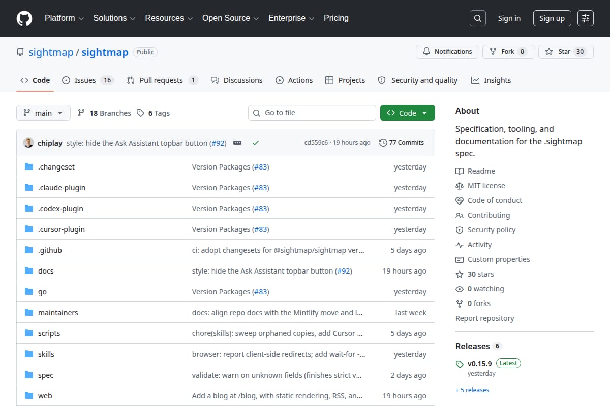Image resolution: width=610 pixels, height=406 pixels.
Task: Select the Code tab
Action: pyautogui.click(x=35, y=80)
